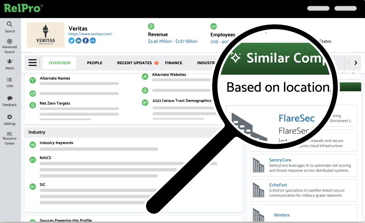Screen dimensions: 365x223
Task: Open Alerts bell in the sidebar
Action: tap(10, 64)
